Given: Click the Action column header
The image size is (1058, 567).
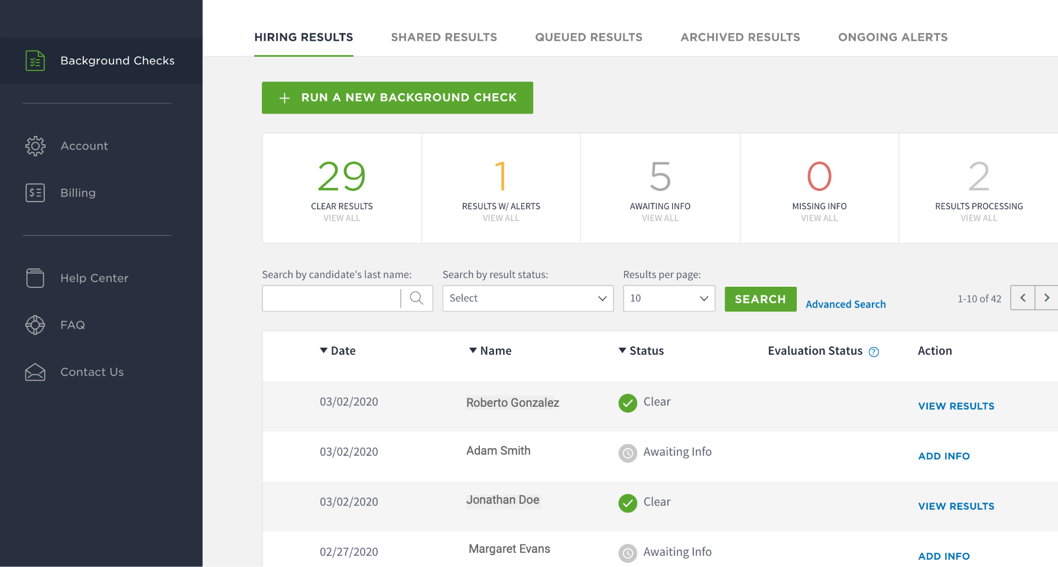Looking at the screenshot, I should pyautogui.click(x=934, y=351).
